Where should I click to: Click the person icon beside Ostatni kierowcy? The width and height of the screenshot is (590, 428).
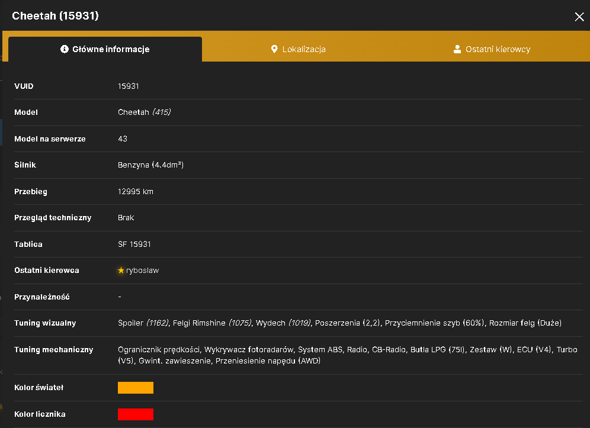(x=457, y=49)
